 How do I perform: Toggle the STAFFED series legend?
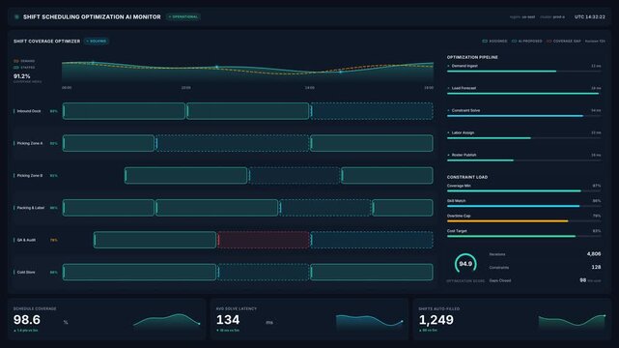[x=24, y=68]
